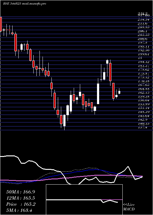Click the 12MA : 165.5 readout

pyautogui.click(x=21, y=198)
